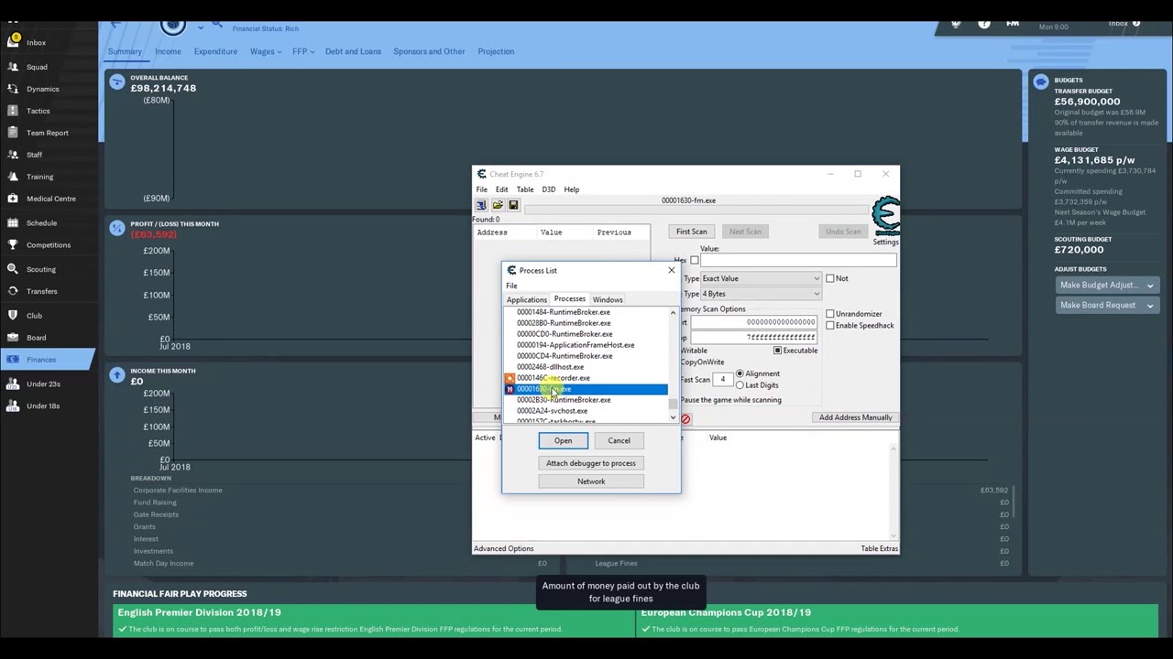Viewport: 1173px width, 659px height.
Task: Click Cancel in the Process List dialog
Action: tap(619, 441)
